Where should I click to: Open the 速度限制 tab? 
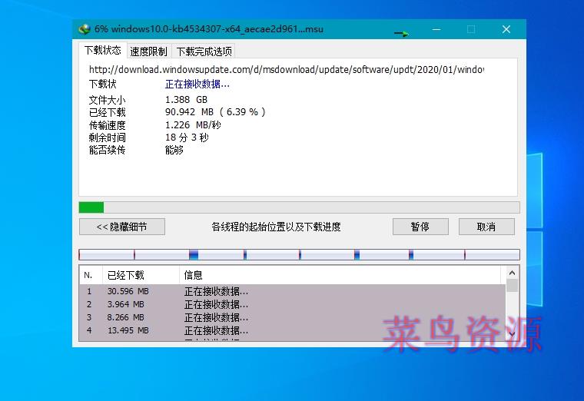point(148,51)
